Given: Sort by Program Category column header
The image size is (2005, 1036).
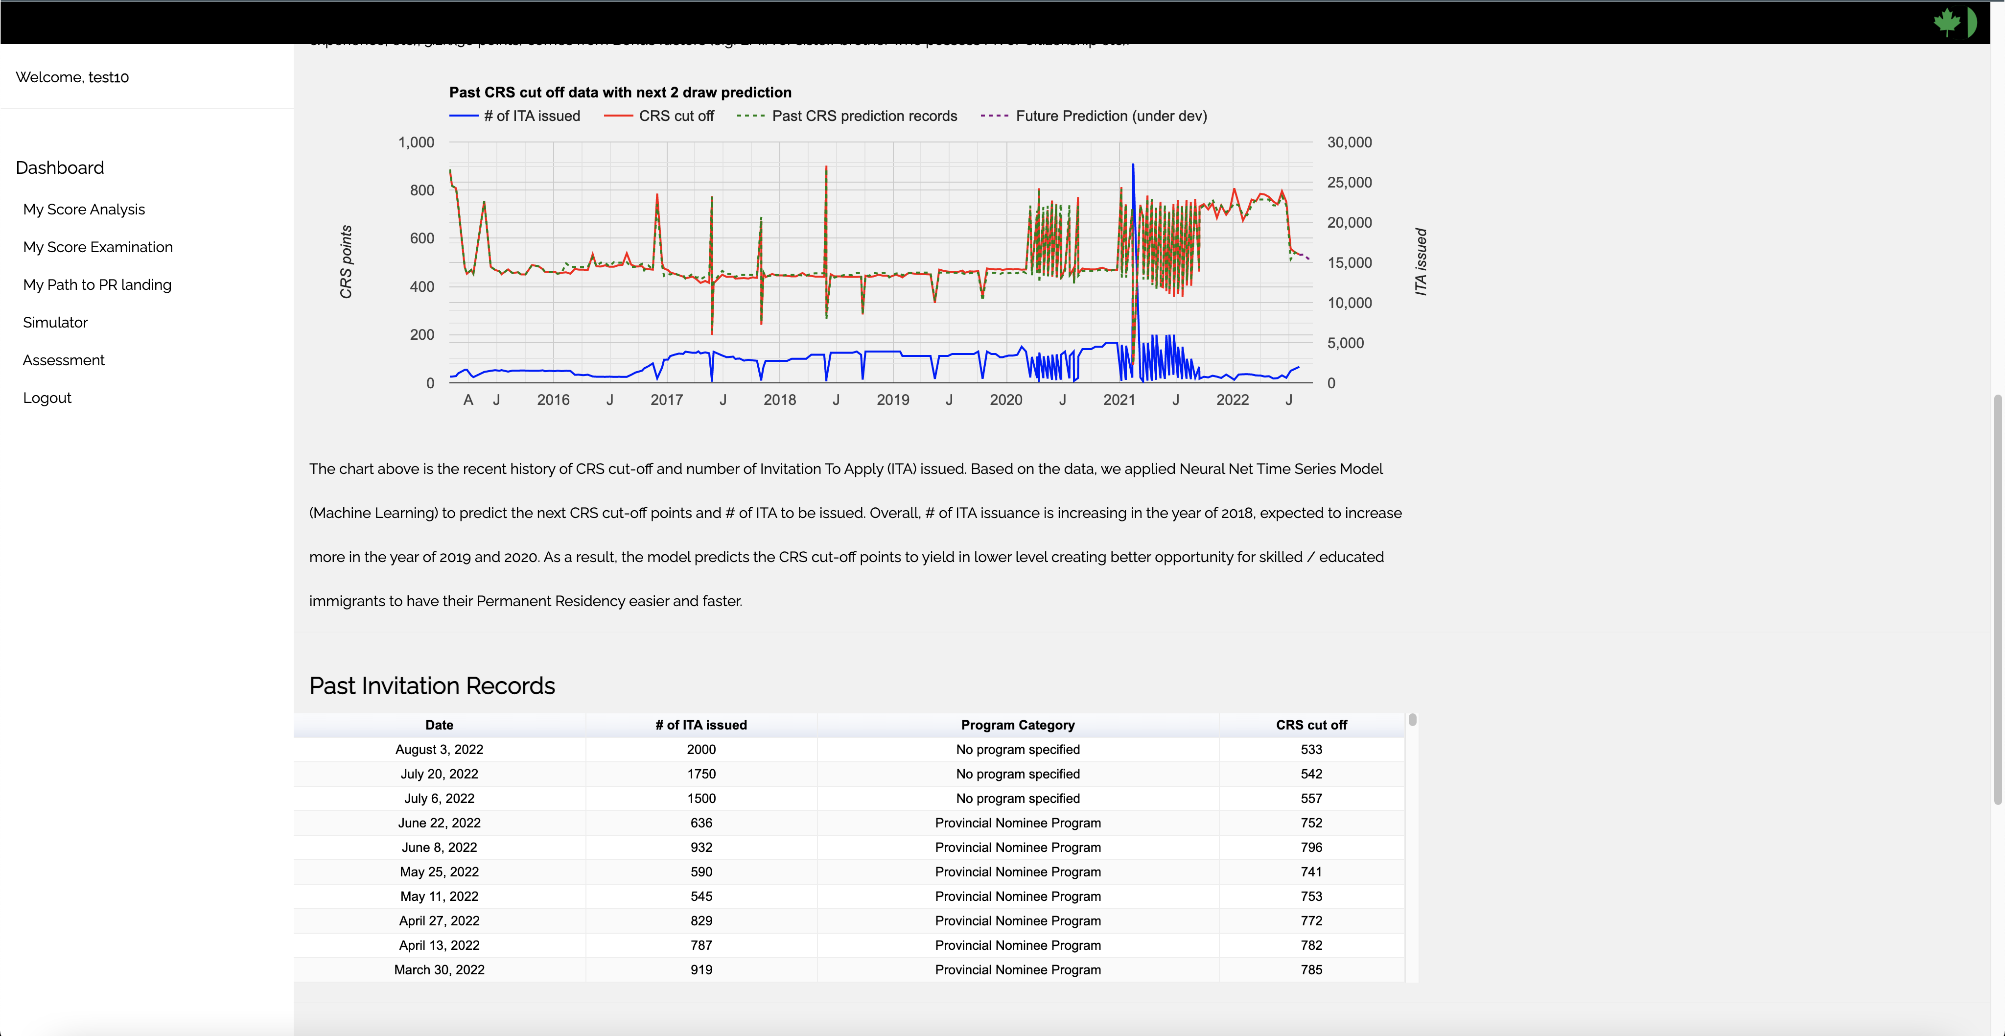Looking at the screenshot, I should 1017,725.
